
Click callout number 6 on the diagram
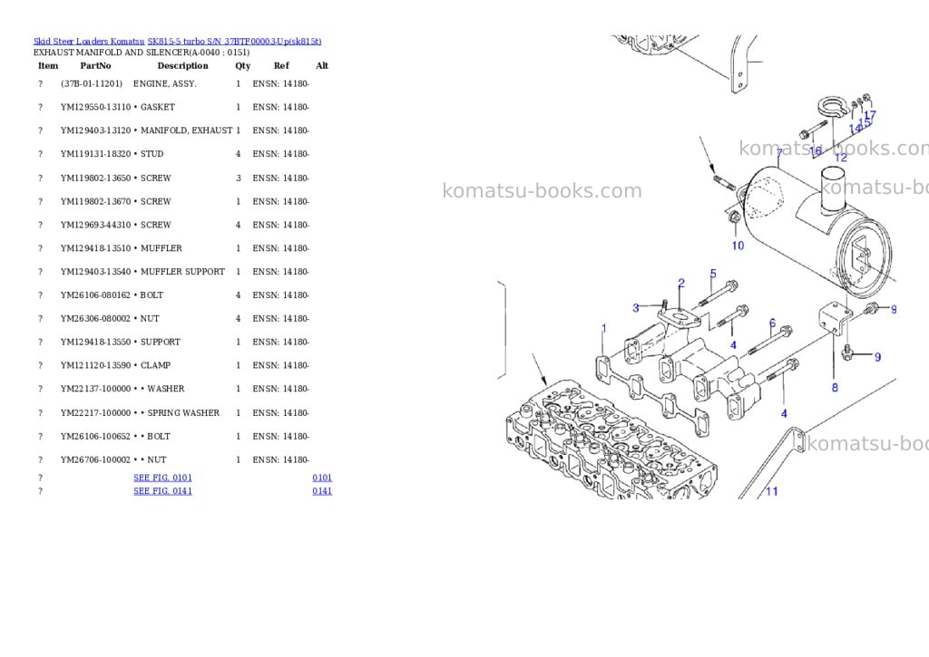pyautogui.click(x=772, y=324)
